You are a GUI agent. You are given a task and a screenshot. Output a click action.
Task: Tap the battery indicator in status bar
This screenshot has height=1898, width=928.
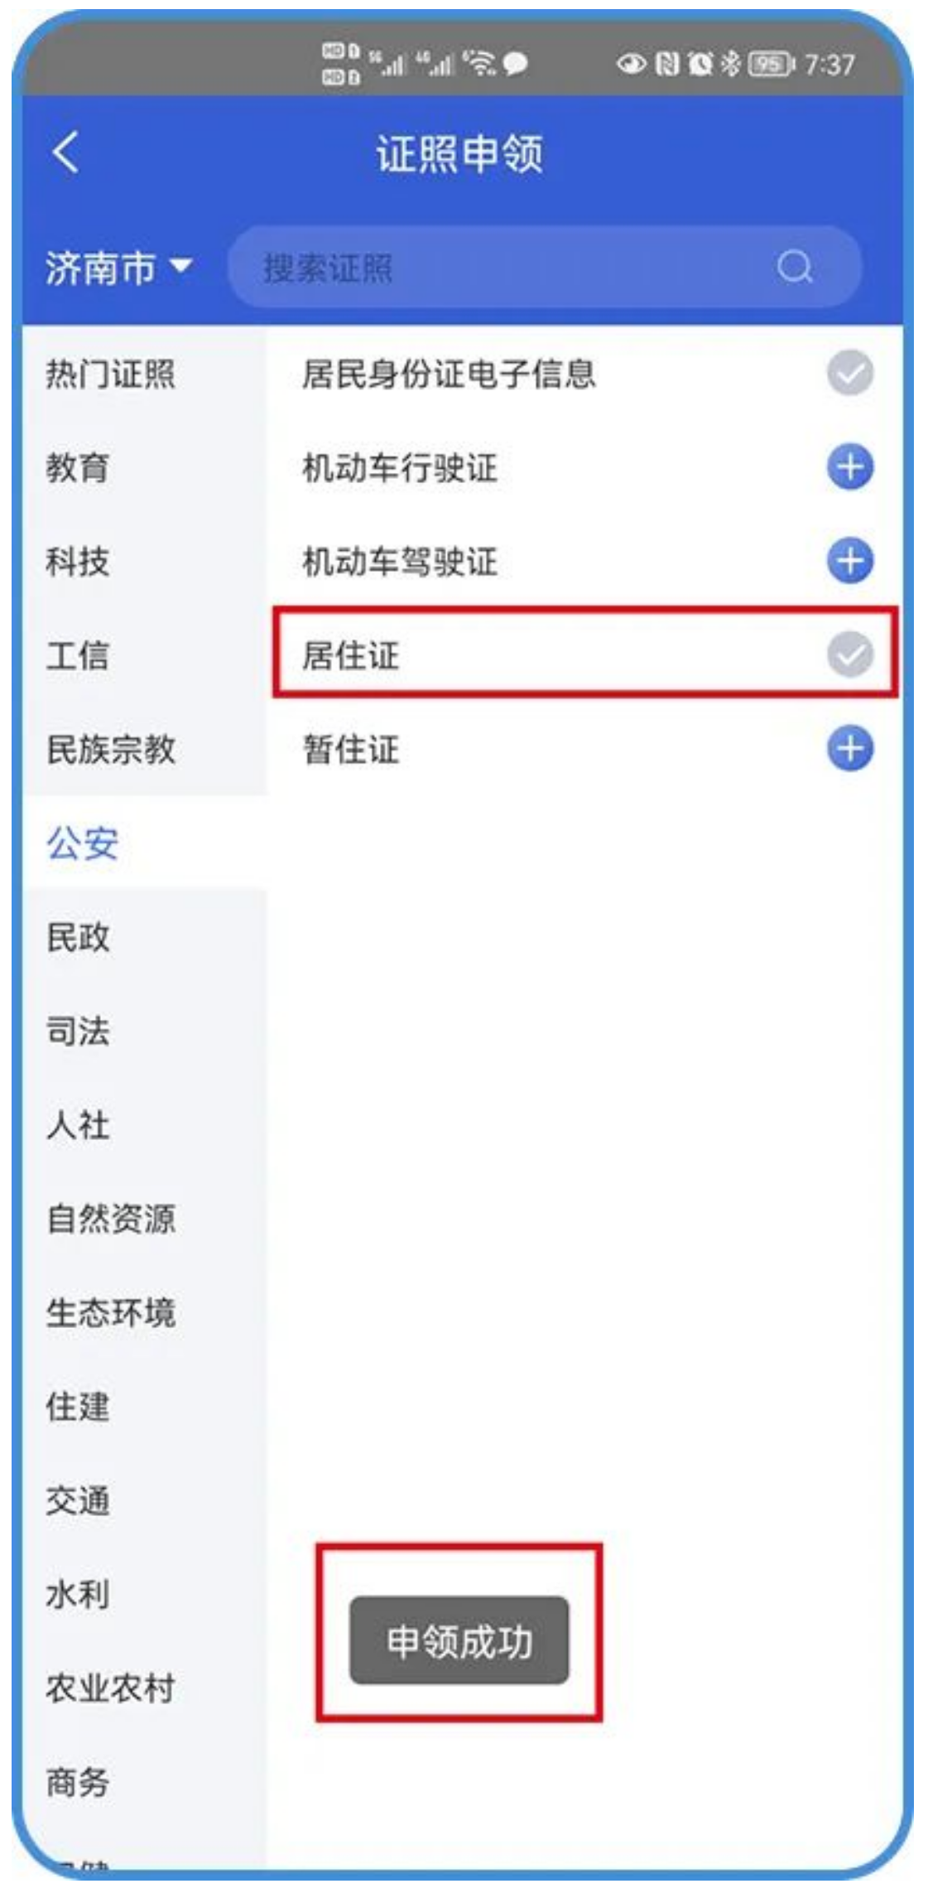tap(770, 65)
